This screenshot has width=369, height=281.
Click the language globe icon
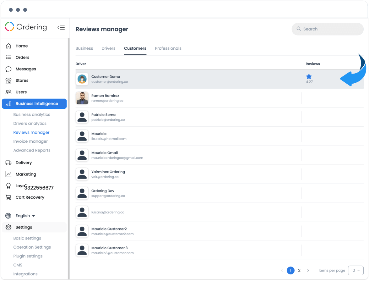click(8, 216)
